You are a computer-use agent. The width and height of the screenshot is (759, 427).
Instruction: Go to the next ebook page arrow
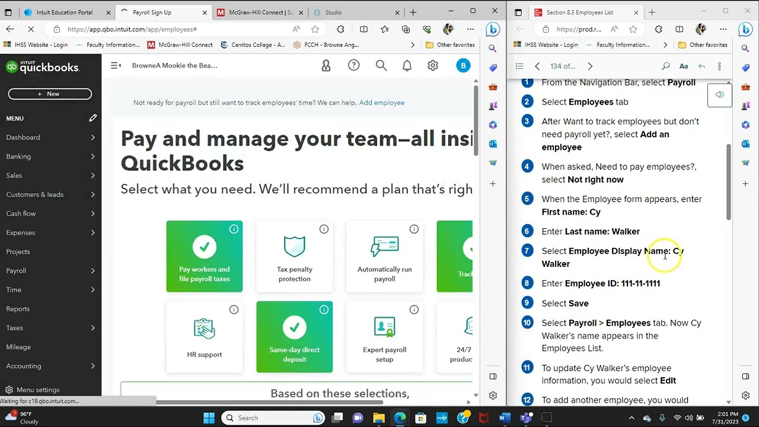[x=590, y=66]
